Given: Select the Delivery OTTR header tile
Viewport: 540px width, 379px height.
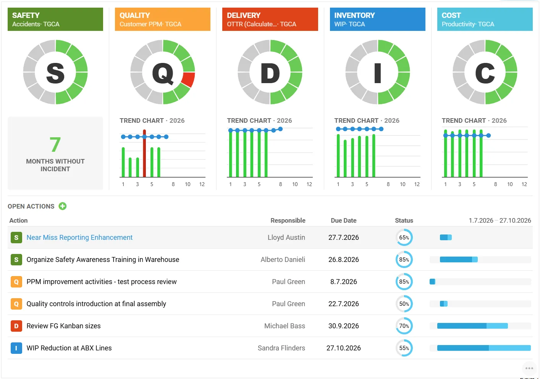Looking at the screenshot, I should [270, 19].
